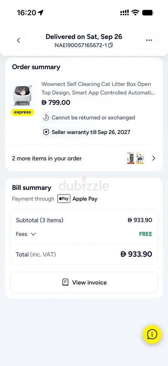Tap the seller warranty shield icon
168x366 pixels.
pos(46,132)
